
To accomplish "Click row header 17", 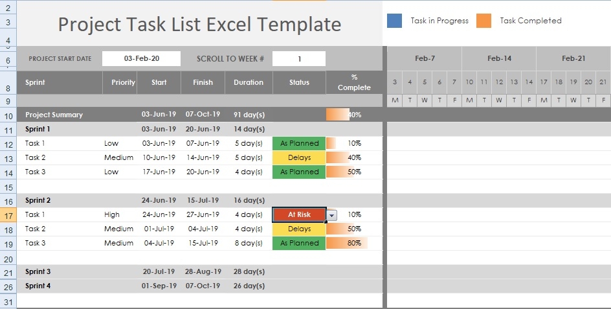I will (x=8, y=215).
